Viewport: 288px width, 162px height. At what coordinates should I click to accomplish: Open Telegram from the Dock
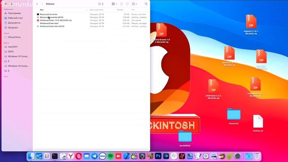coord(94,156)
